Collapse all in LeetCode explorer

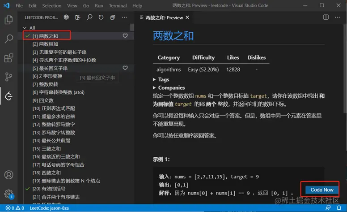click(113, 17)
